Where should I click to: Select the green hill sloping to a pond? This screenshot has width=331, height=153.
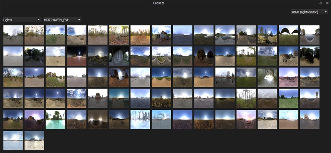(55, 77)
